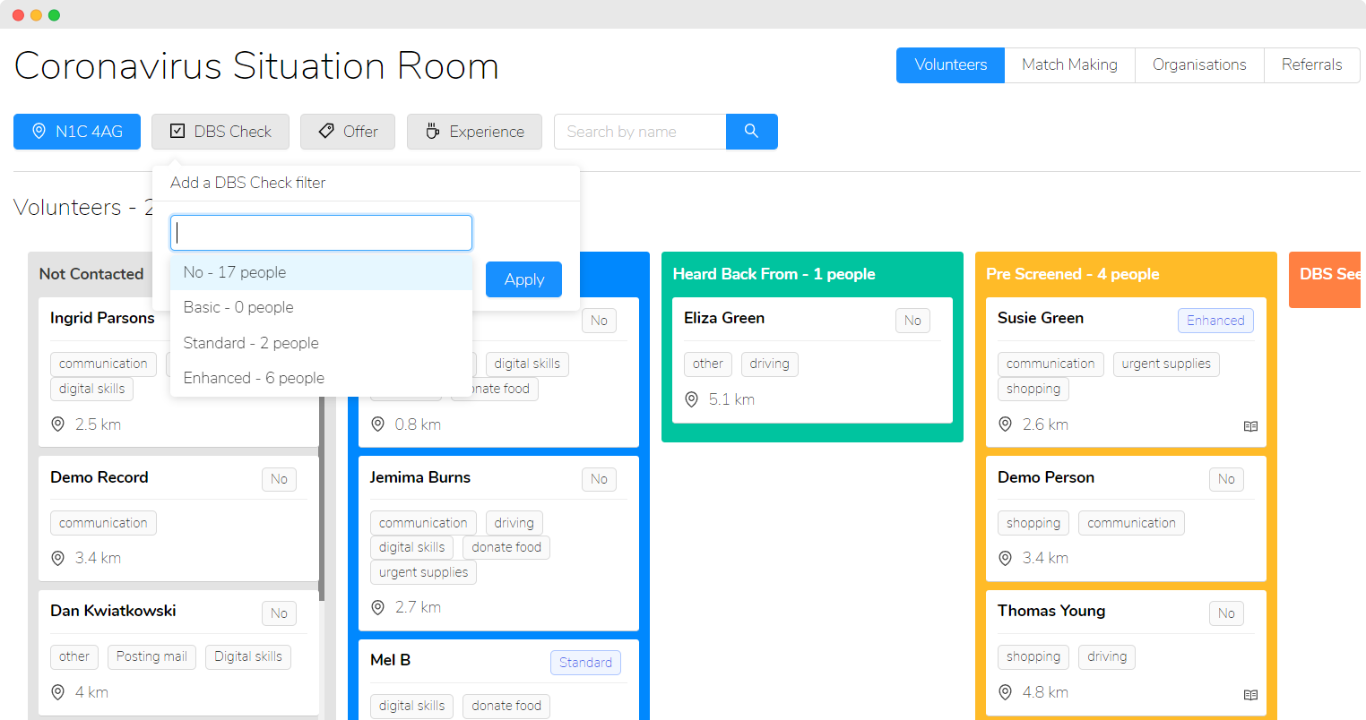Click the Standard badge on Mel B
The image size is (1366, 720).
585,663
